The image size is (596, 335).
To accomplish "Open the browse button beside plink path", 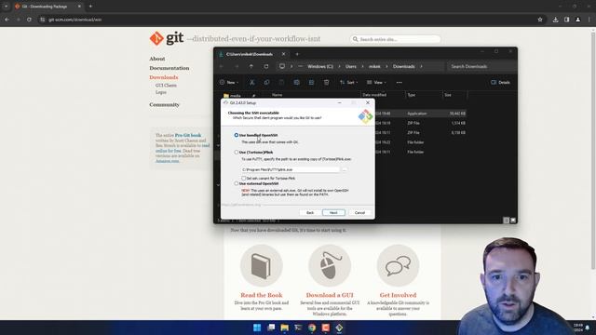I will (345, 169).
